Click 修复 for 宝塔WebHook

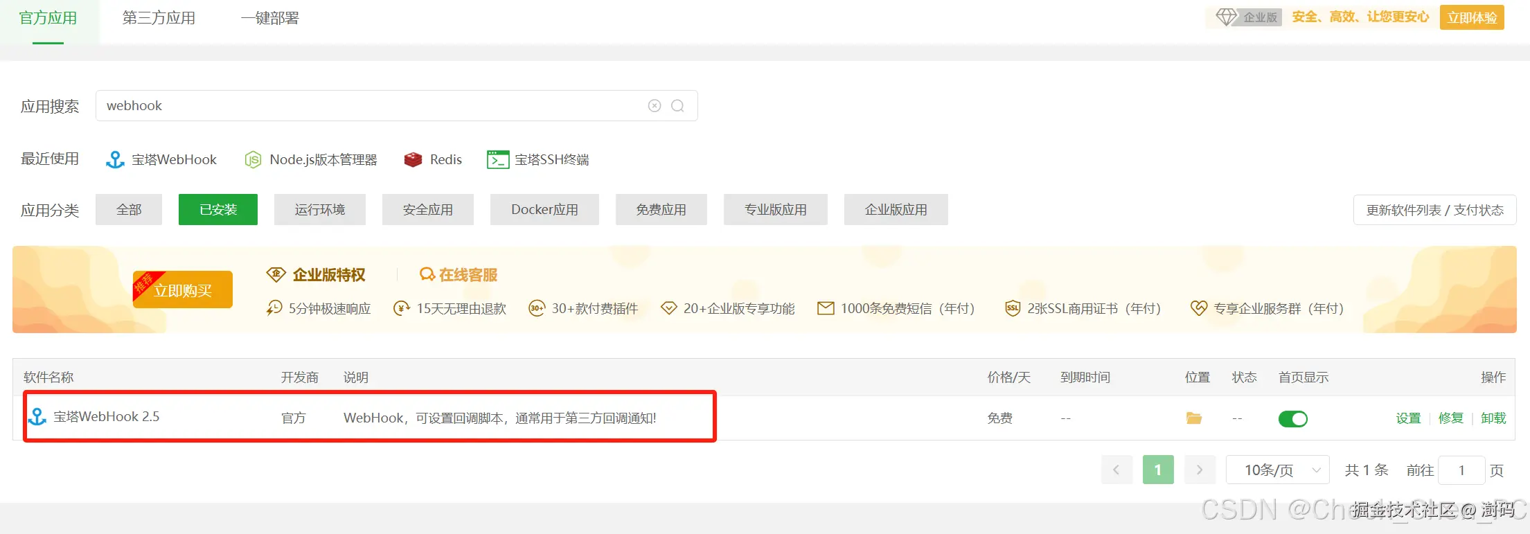point(1451,418)
